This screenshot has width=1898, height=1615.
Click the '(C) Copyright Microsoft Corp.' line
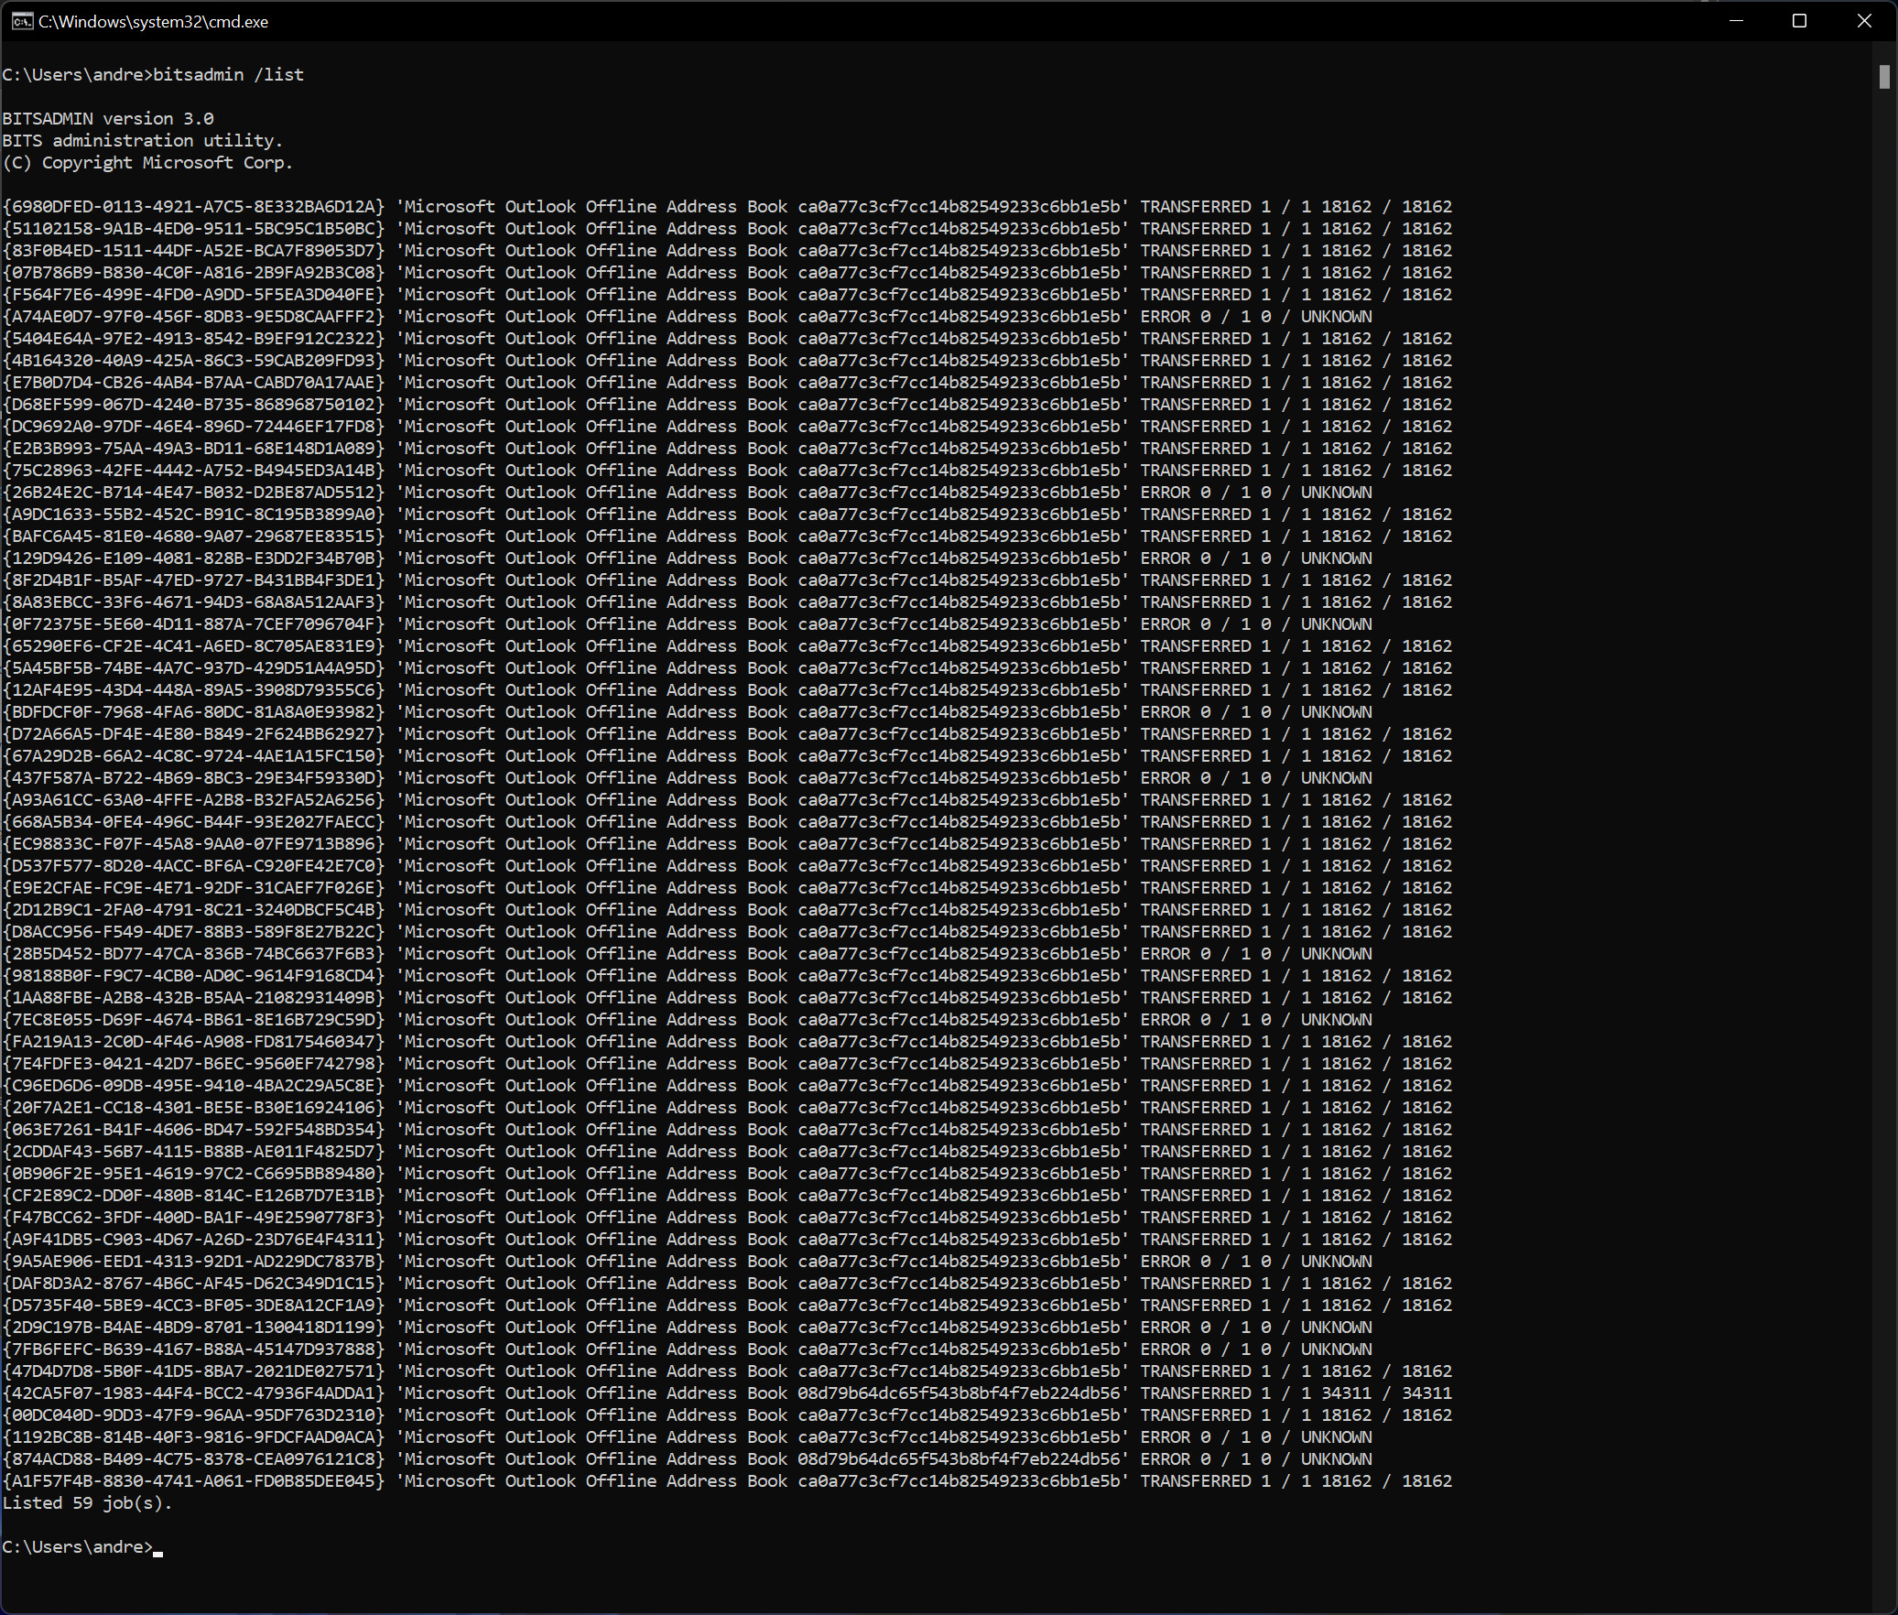(147, 163)
